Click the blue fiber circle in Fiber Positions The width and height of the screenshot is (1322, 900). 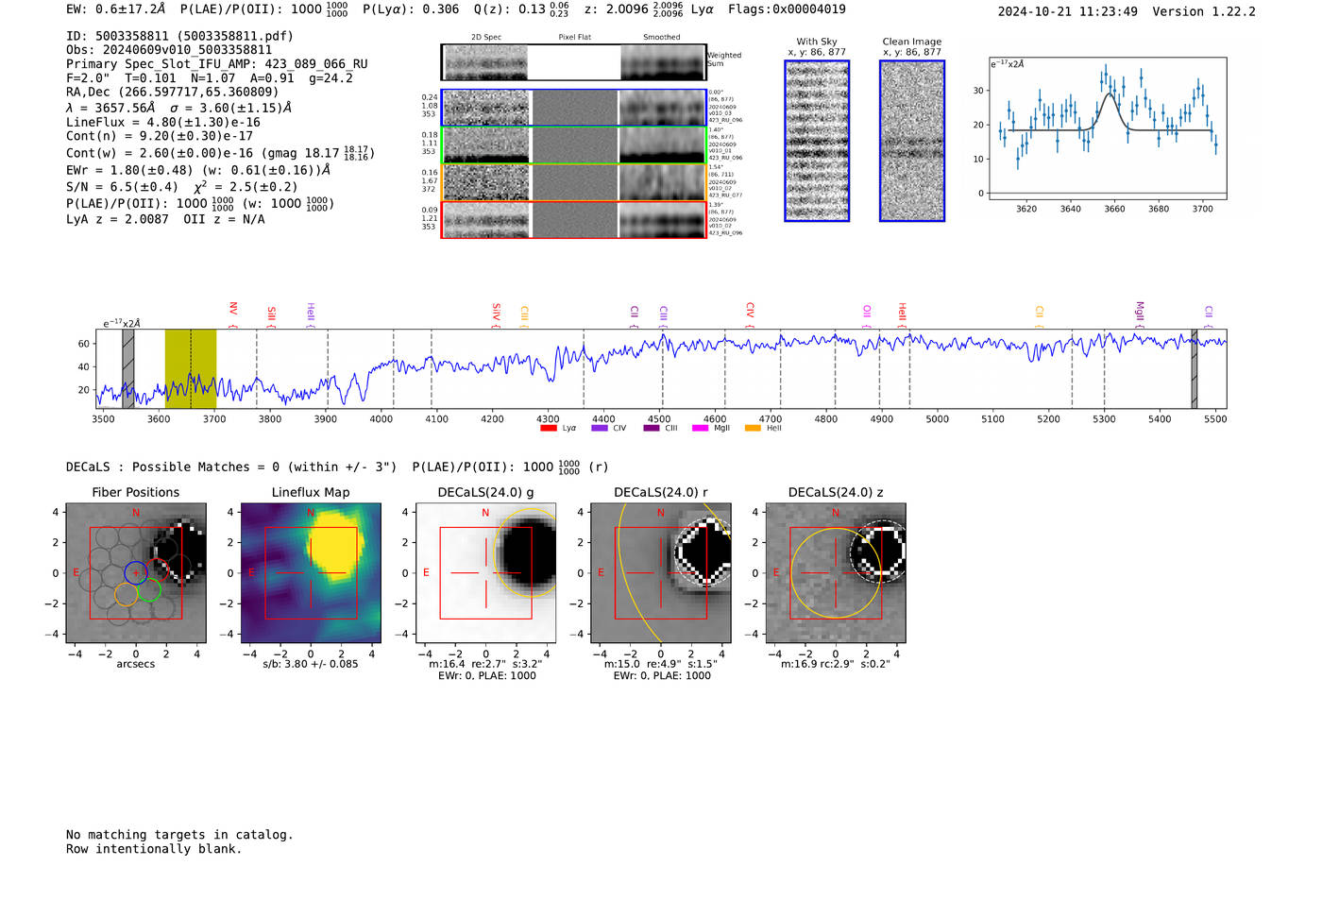click(x=136, y=572)
